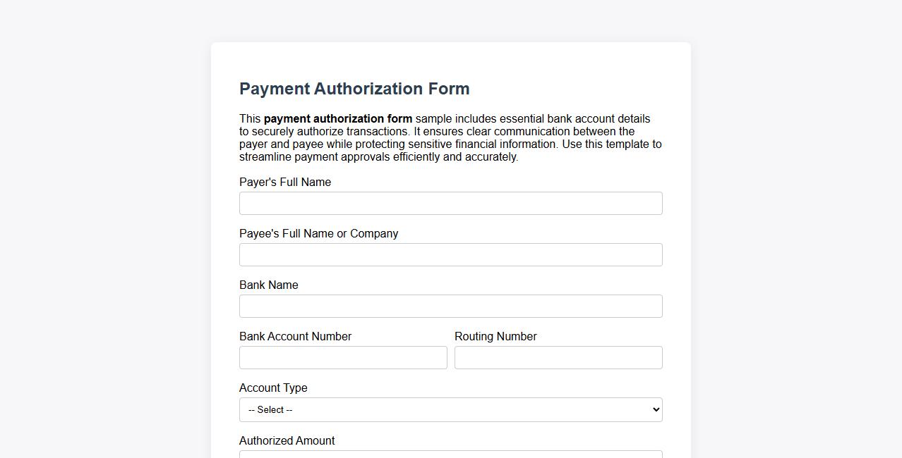902x458 pixels.
Task: Click the '-- Select --' placeholder text
Action: [x=269, y=409]
